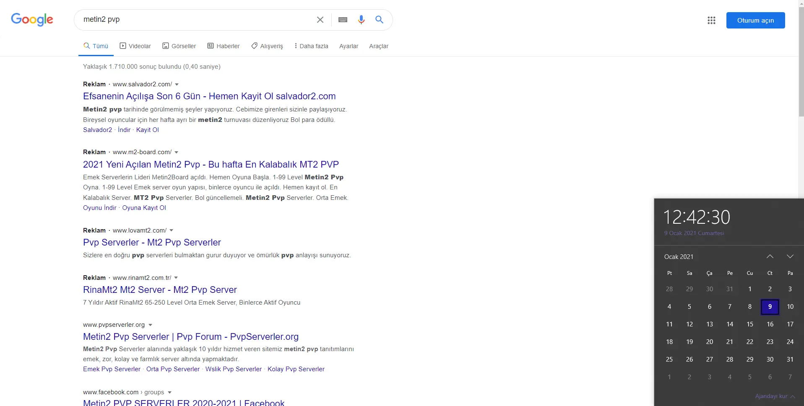
Task: Open the Alışveriş tab
Action: (x=267, y=46)
